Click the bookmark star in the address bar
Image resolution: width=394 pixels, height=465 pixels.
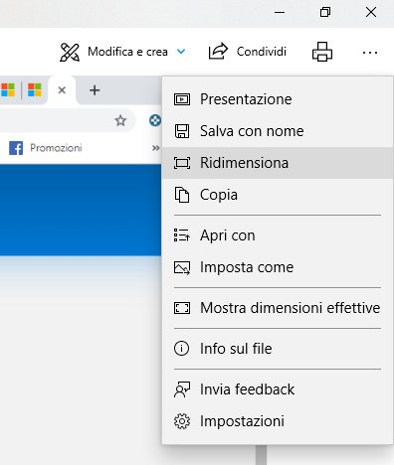(120, 120)
